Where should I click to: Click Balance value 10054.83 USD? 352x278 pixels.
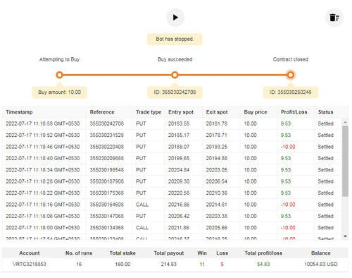click(x=321, y=264)
